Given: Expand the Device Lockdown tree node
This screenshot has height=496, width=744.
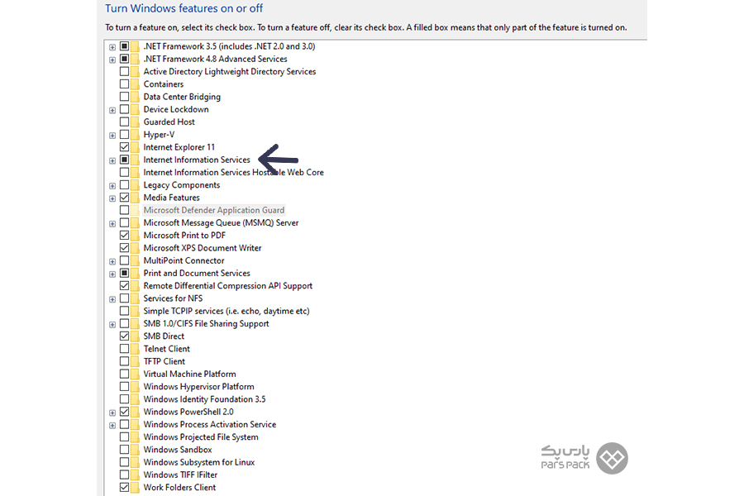Looking at the screenshot, I should click(x=112, y=110).
